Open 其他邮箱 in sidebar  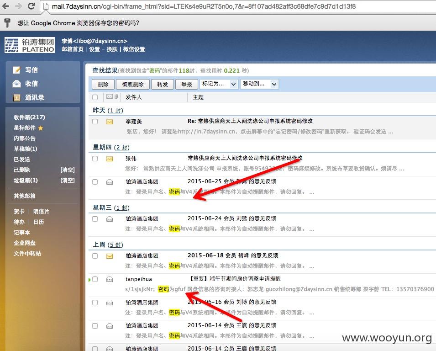[x=25, y=196]
